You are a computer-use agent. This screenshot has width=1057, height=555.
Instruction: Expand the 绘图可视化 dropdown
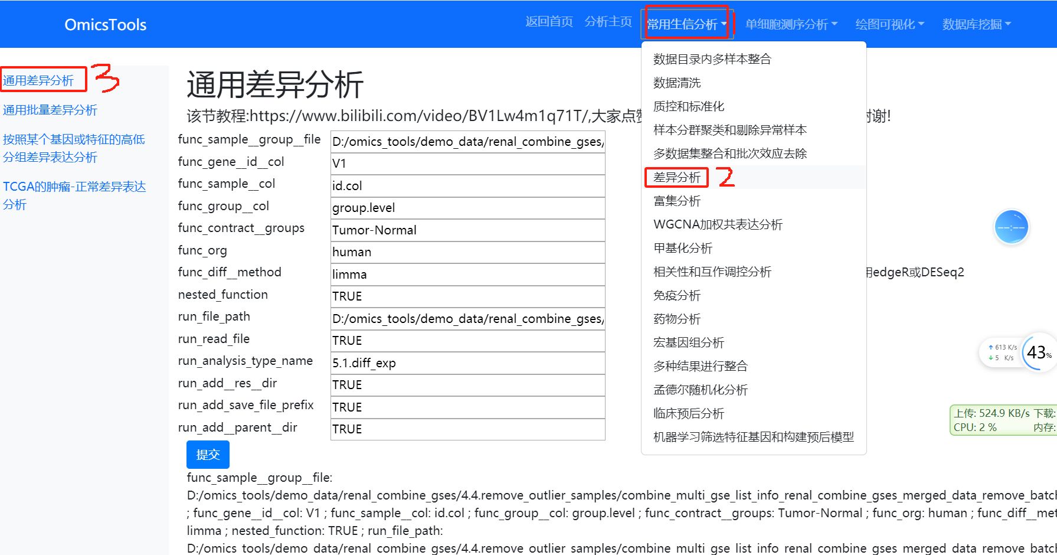(x=889, y=24)
